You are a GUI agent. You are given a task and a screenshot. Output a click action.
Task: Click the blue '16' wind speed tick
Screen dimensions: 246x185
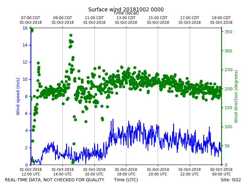click(25, 28)
